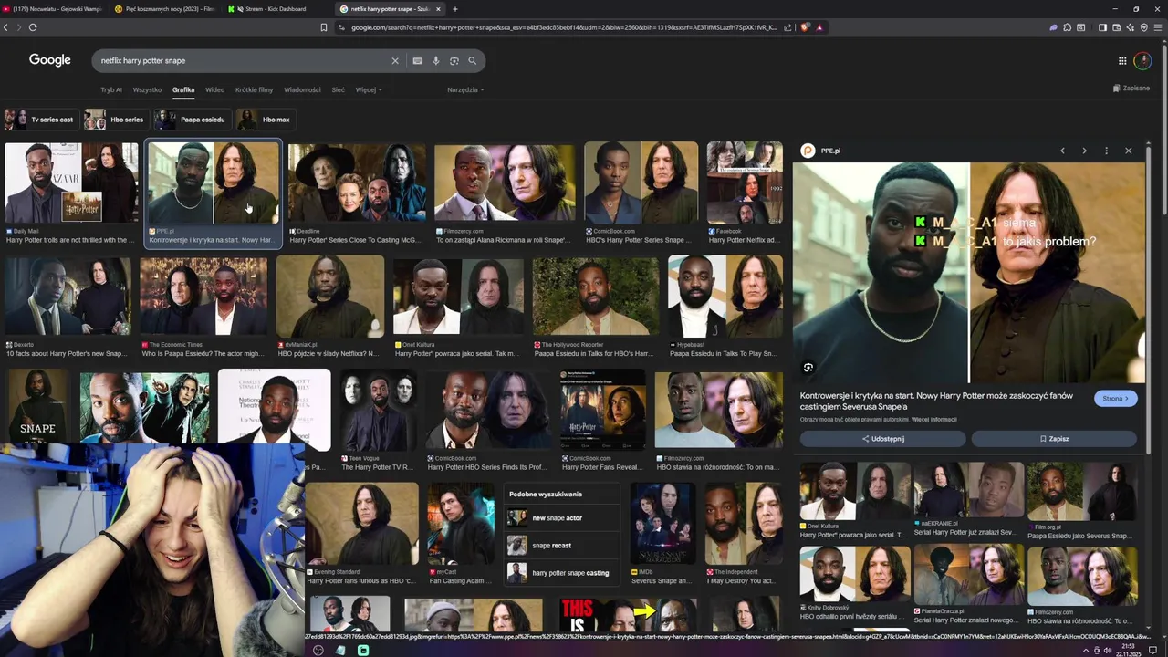1168x657 pixels.
Task: Open the browser hamburger menu
Action: [x=1159, y=27]
